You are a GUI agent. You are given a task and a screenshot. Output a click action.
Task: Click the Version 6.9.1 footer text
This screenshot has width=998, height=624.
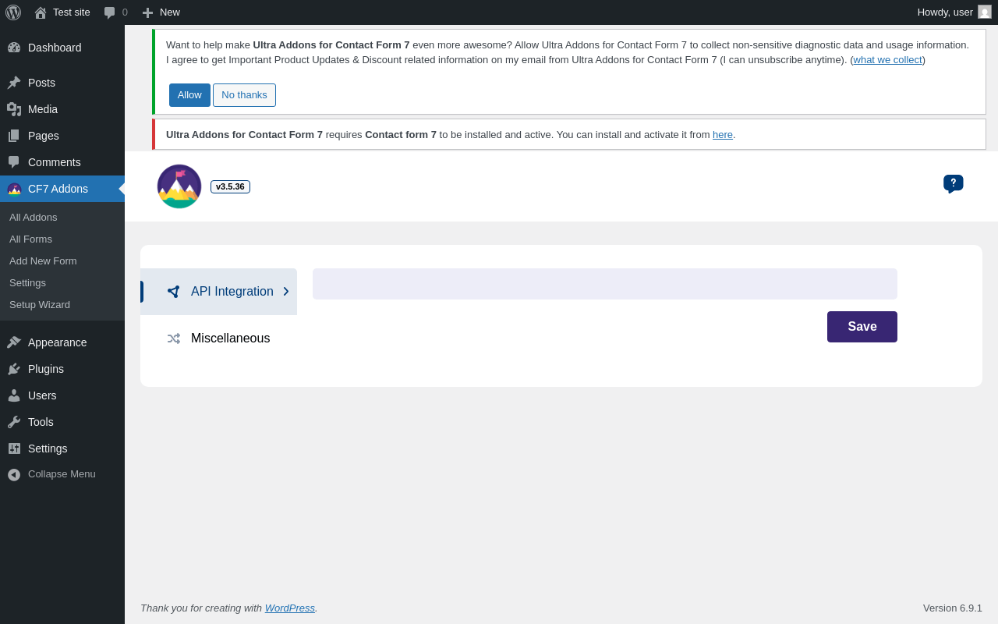(953, 608)
